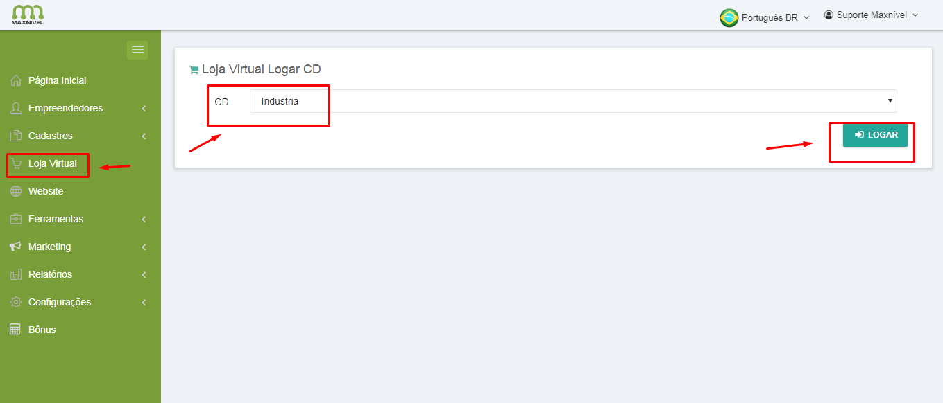Screen dimensions: 943x403
Task: Click the LOGAR button
Action: coord(875,135)
